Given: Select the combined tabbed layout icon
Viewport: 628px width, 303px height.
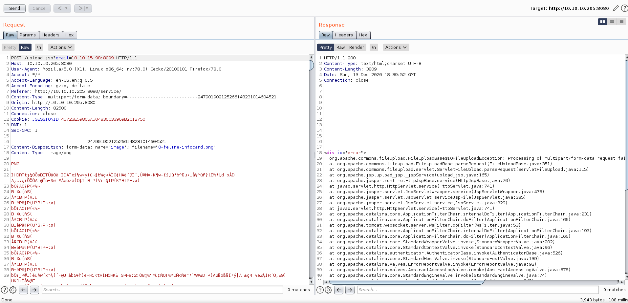Looking at the screenshot, I should click(621, 22).
